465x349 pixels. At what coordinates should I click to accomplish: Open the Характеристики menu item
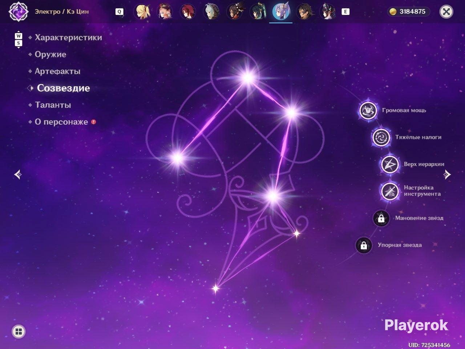(68, 37)
